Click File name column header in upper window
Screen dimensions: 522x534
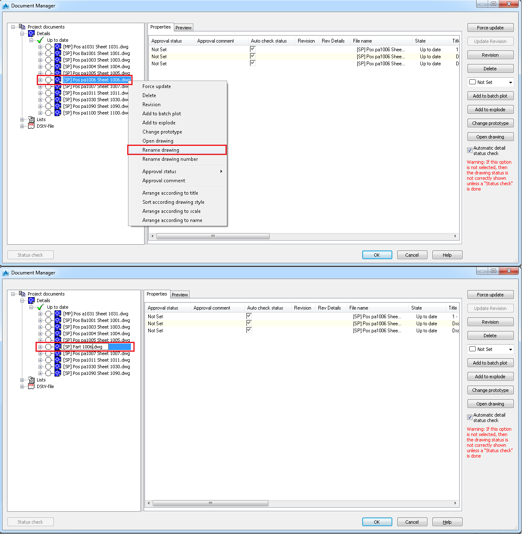pos(381,41)
